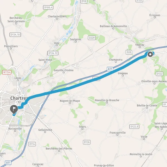
Task: Click the D114 road badge
Action: [x=32, y=144]
